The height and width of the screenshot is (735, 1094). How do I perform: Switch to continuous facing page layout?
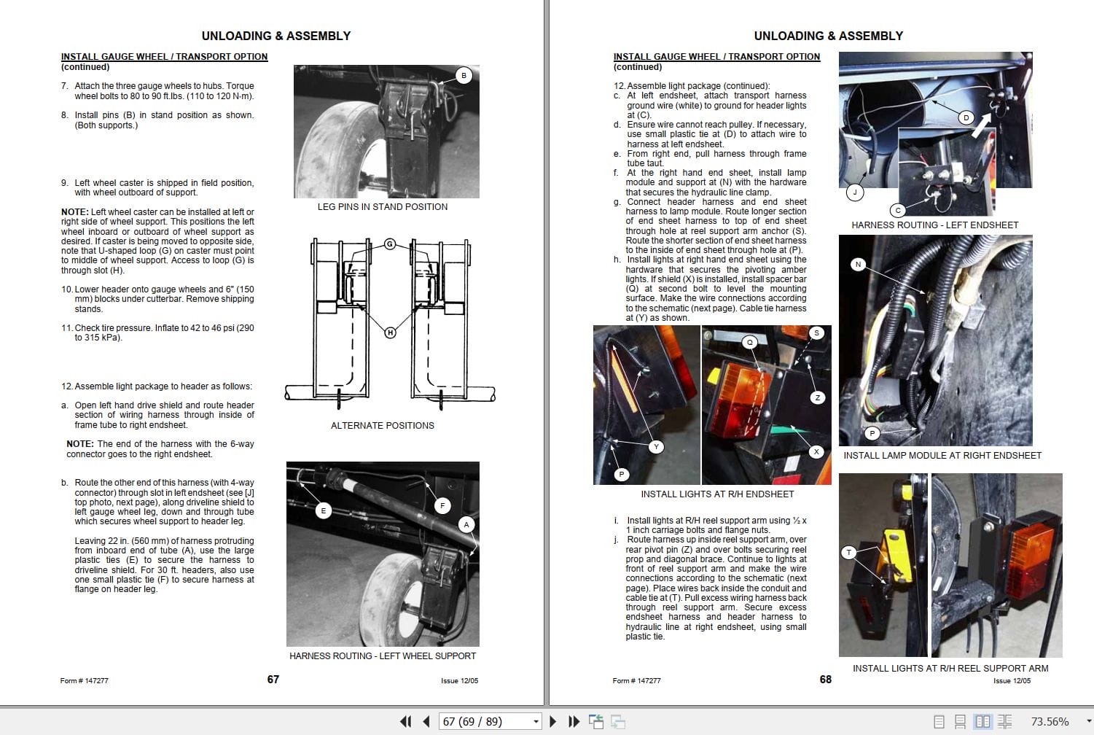tap(1004, 722)
